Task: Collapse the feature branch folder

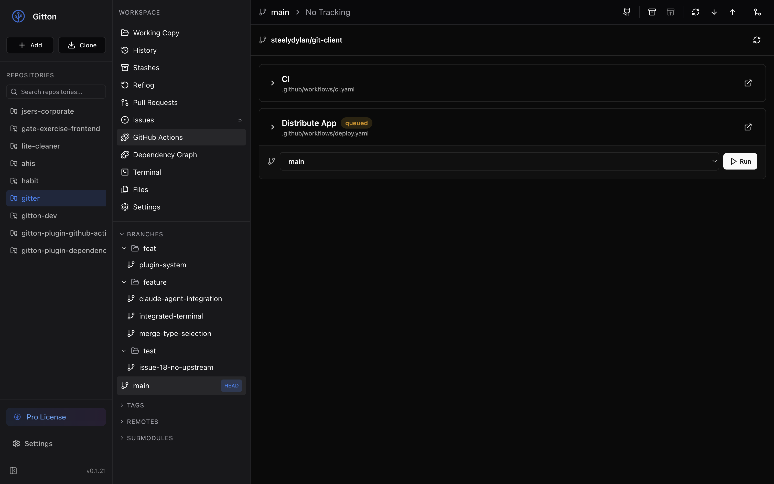Action: (124, 282)
